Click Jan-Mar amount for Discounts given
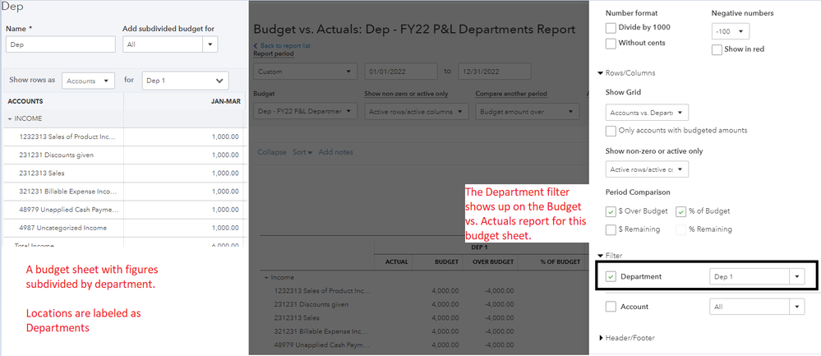This screenshot has width=821, height=356. pyautogui.click(x=225, y=155)
